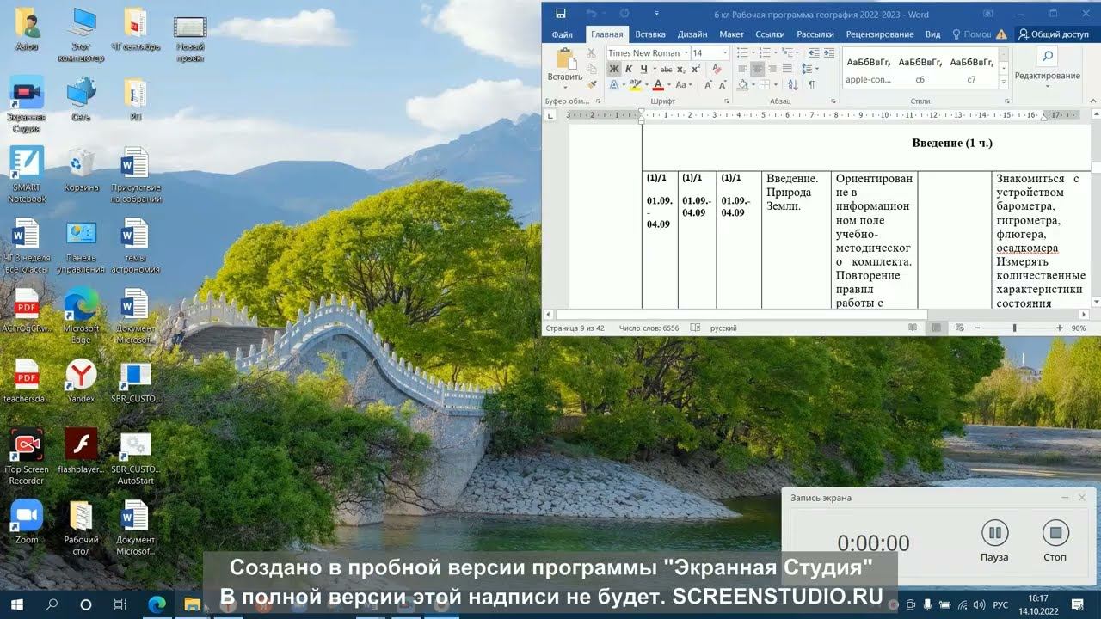Click the Sort A-Z icon

point(794,84)
